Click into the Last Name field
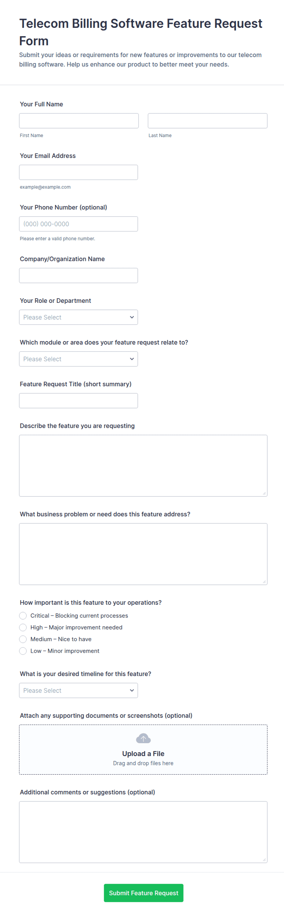Viewport: 284px width, 917px height. (208, 121)
